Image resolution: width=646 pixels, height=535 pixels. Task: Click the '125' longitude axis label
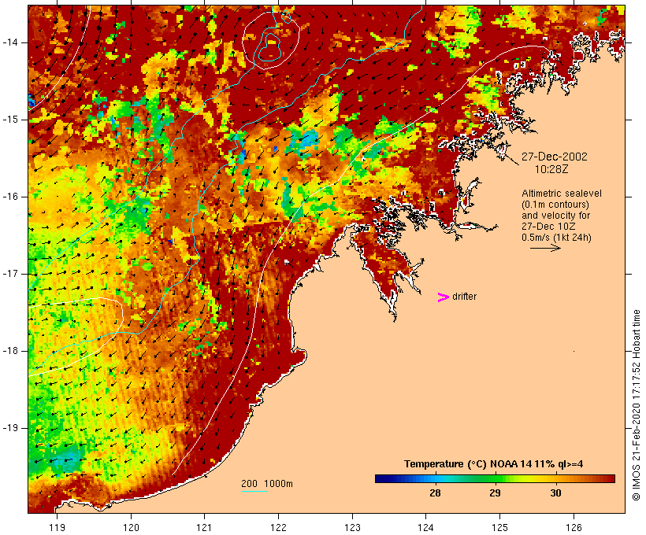pos(499,527)
